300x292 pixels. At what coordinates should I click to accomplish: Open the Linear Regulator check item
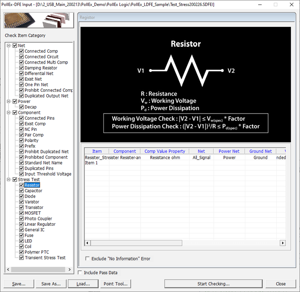coord(40,224)
